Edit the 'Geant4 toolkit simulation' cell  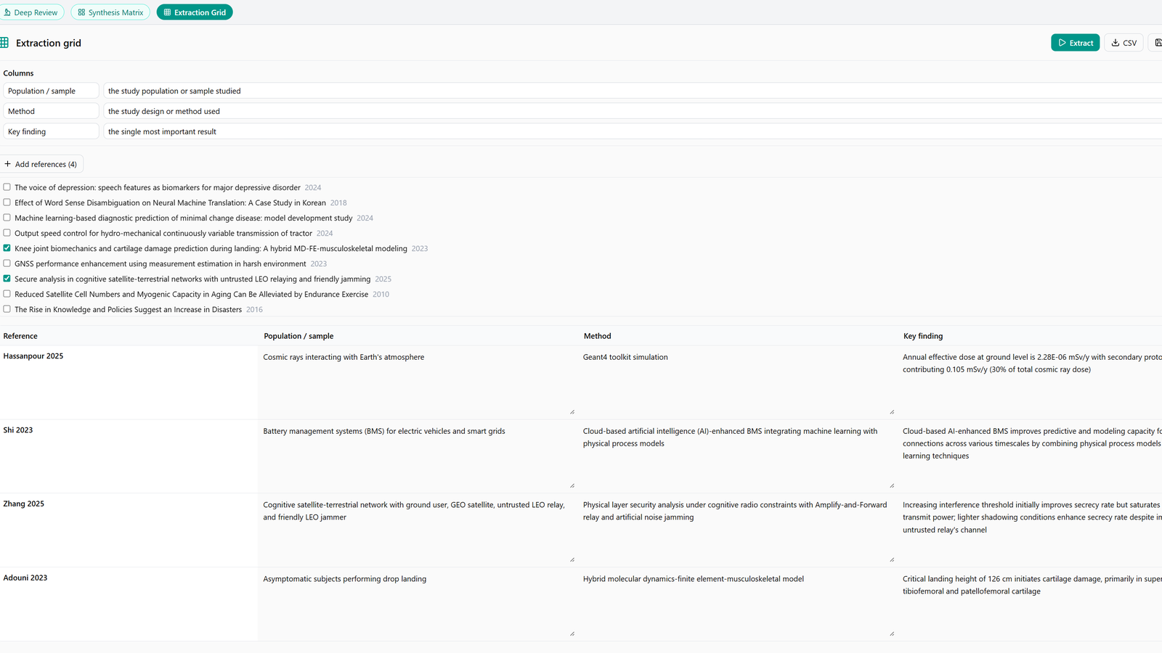(736, 382)
